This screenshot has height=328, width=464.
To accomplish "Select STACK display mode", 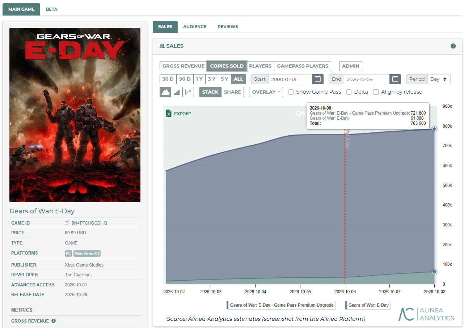I will coord(210,92).
